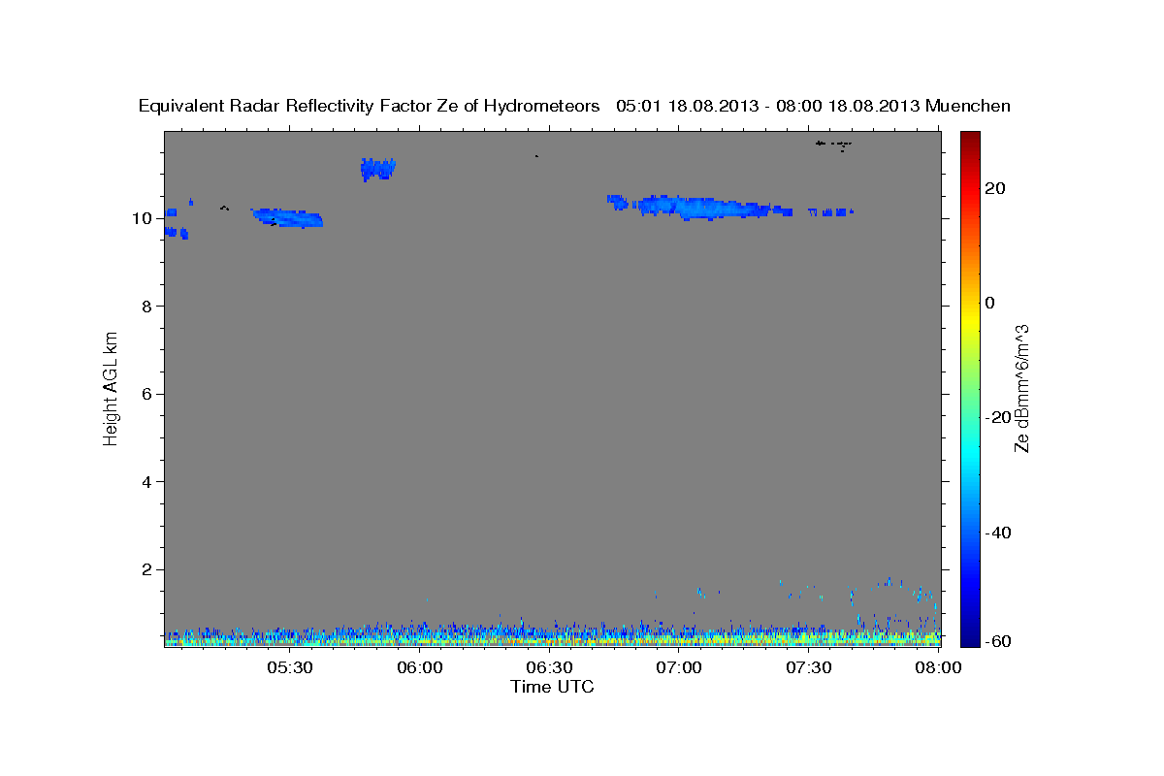
Task: Click the '4' height tick label
Action: [x=147, y=482]
